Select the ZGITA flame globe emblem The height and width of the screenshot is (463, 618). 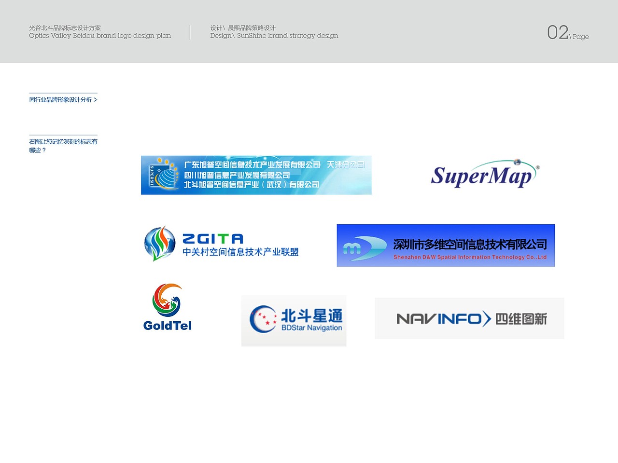160,244
